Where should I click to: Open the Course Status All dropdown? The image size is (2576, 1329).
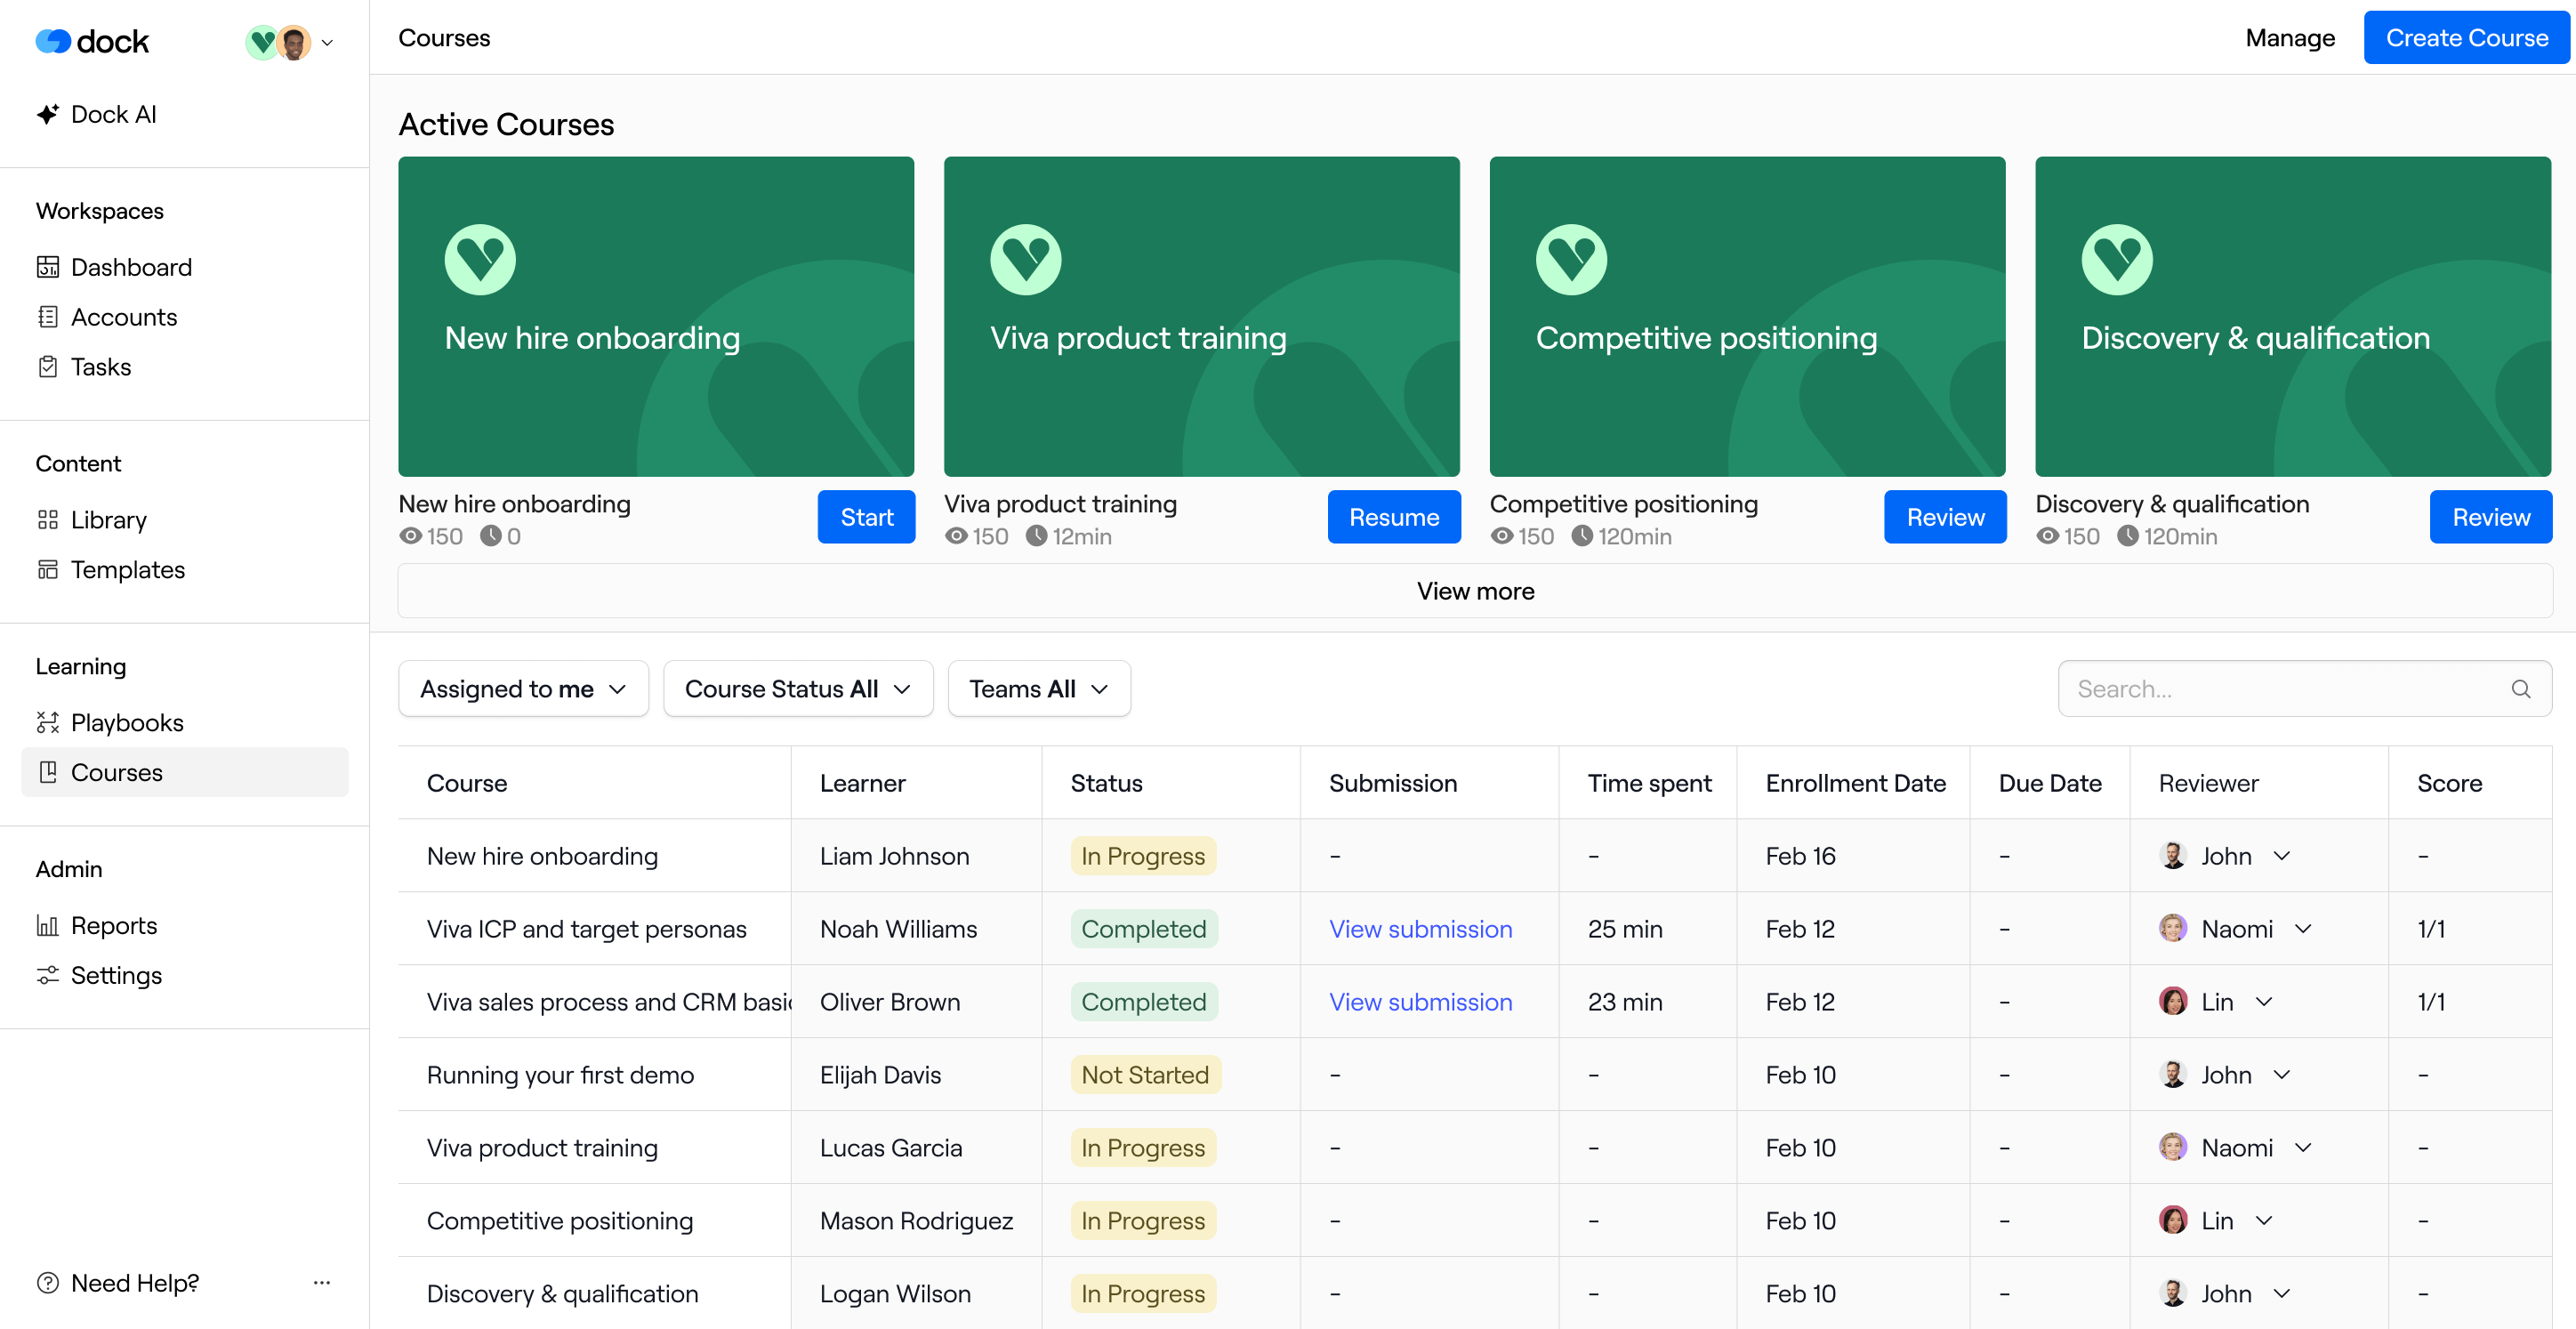(x=797, y=689)
